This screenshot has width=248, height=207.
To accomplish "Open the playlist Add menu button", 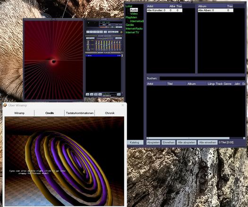I will pos(87,94).
